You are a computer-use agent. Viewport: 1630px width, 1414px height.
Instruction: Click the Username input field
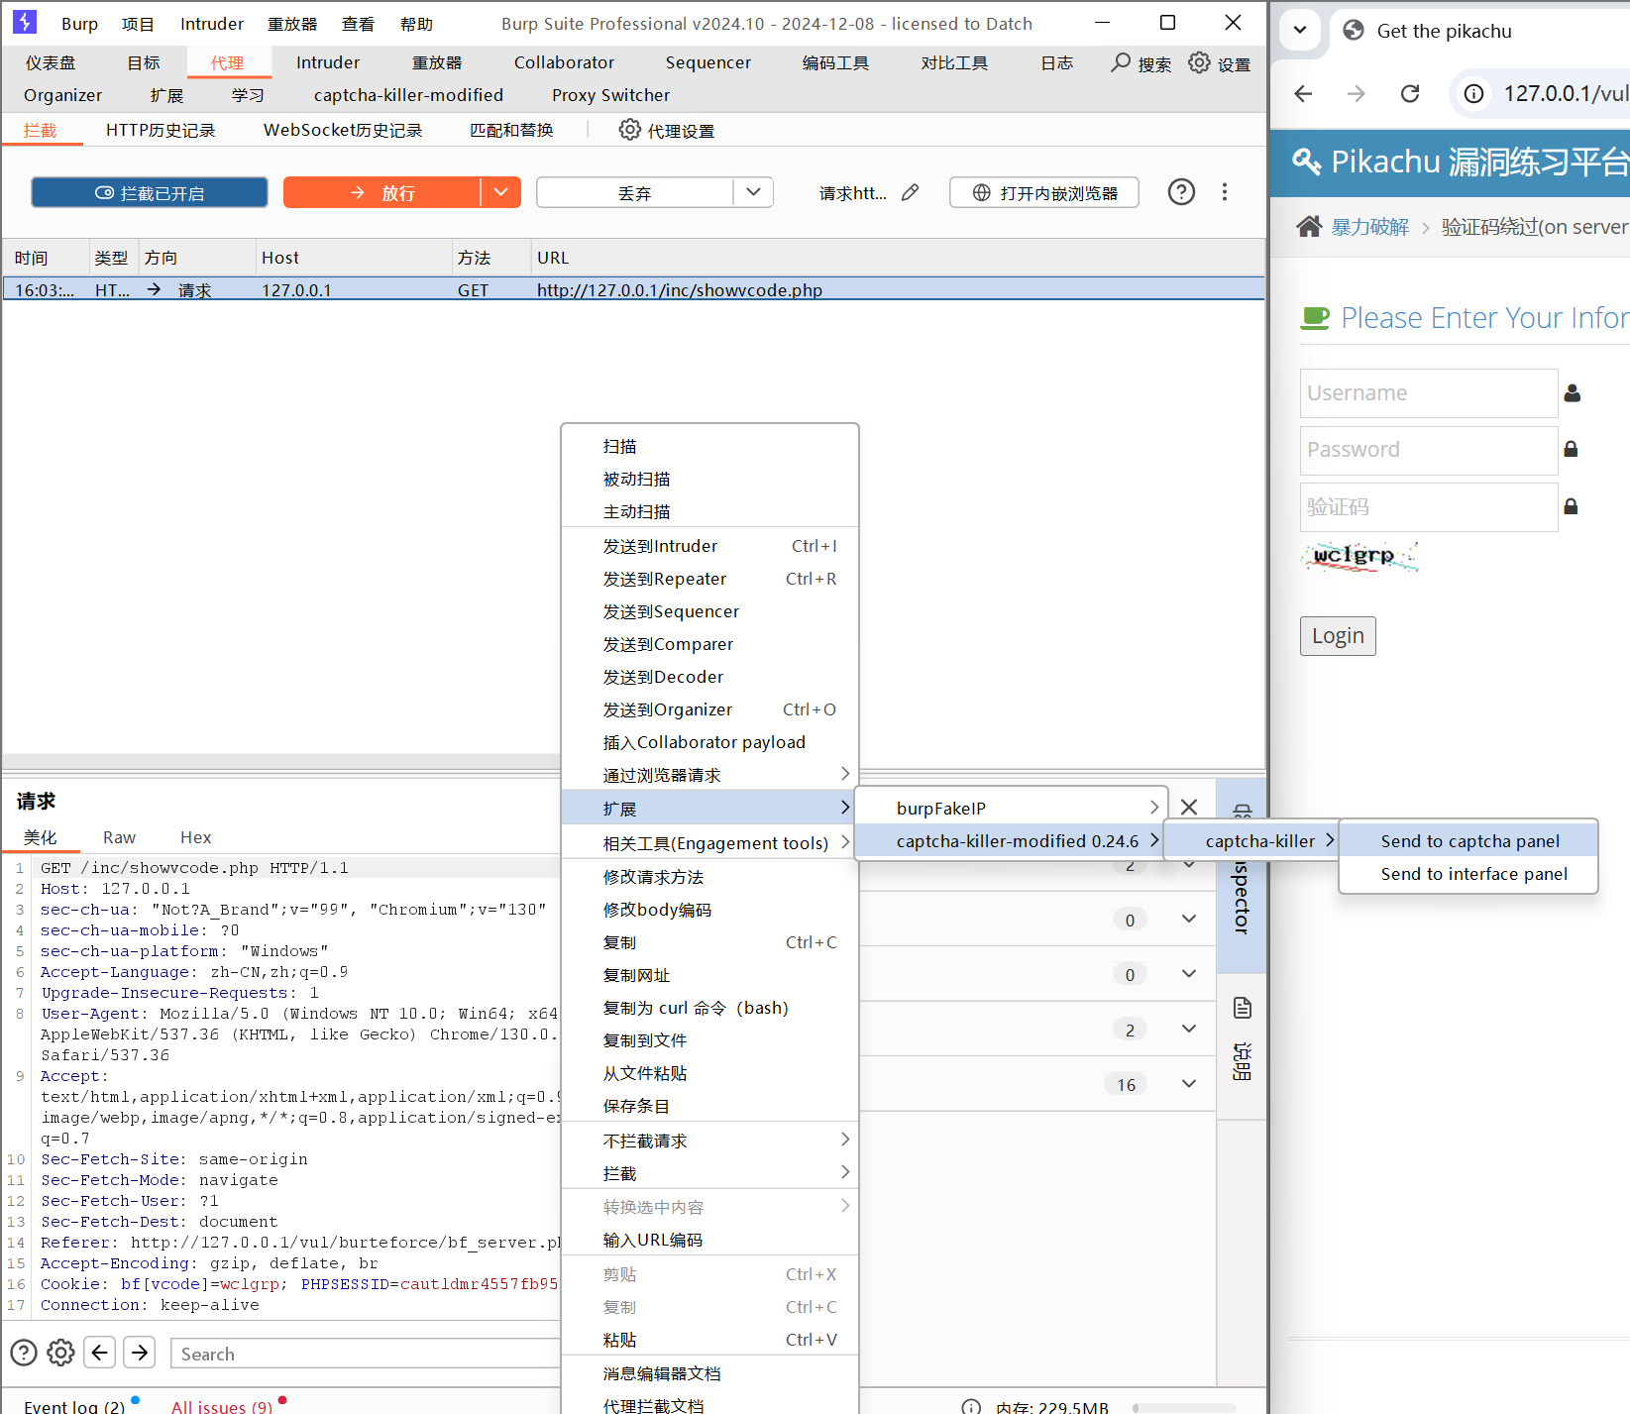1429,392
